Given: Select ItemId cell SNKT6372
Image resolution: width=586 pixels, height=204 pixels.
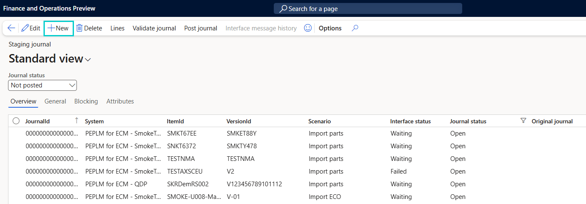Looking at the screenshot, I should 181,146.
